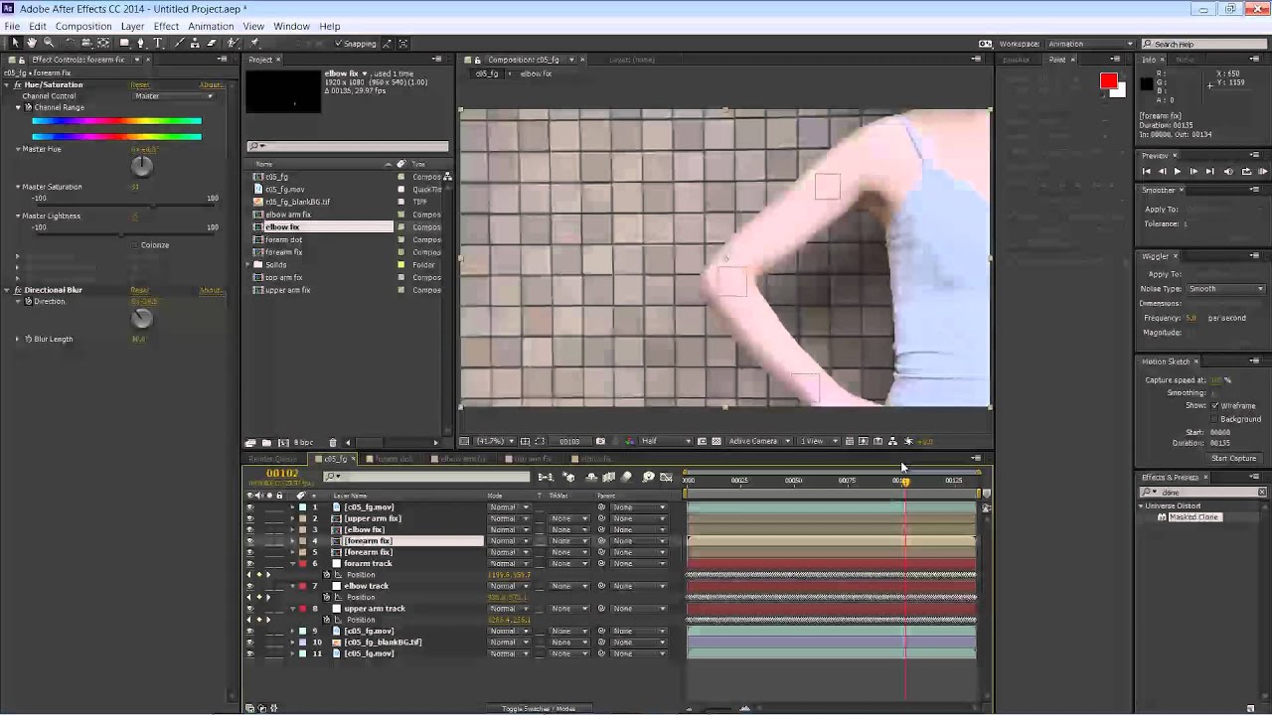Delete selected project item with trash icon

point(333,443)
